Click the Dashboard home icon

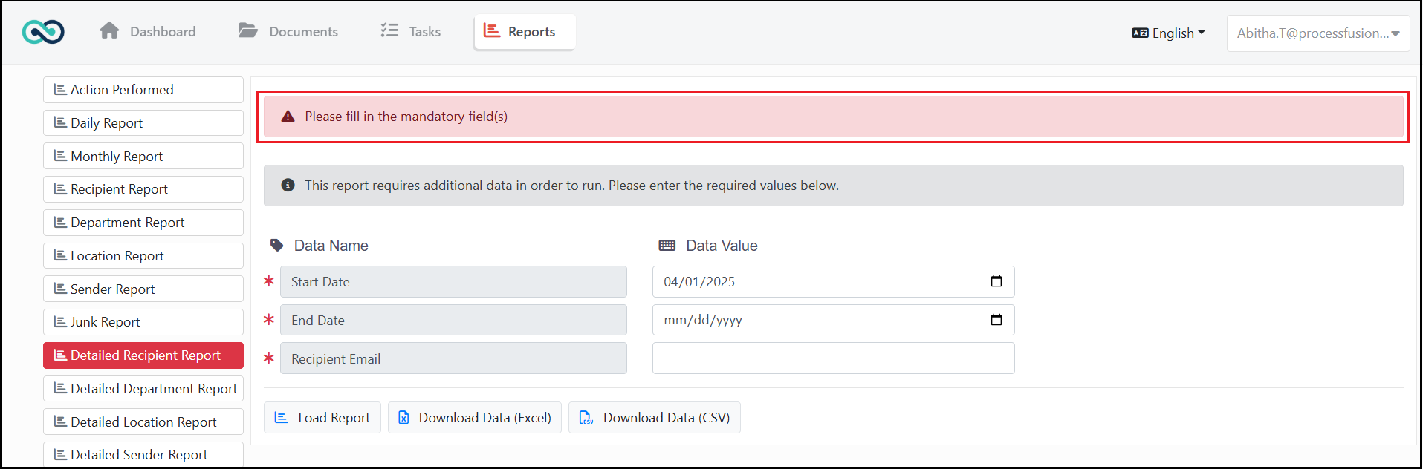tap(109, 30)
